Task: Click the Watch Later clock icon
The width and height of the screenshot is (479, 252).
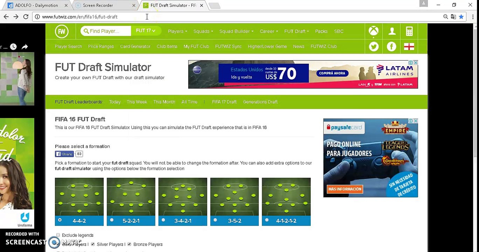Action: pyautogui.click(x=13, y=47)
